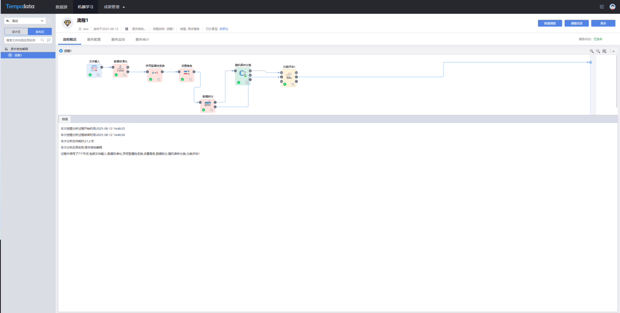Click magnifier on 设置角色 node

[x=191, y=79]
